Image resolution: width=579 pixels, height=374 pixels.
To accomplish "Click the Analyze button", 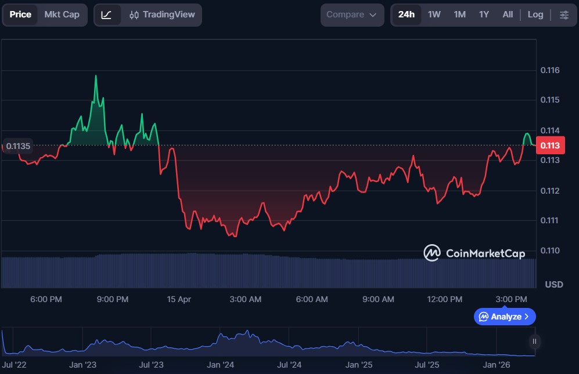I will pyautogui.click(x=505, y=317).
